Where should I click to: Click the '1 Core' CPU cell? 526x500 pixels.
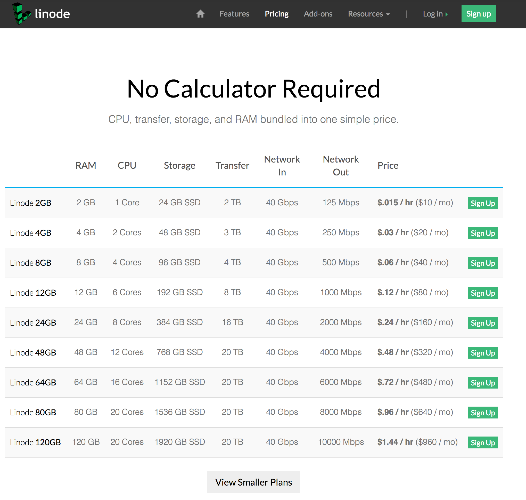point(127,203)
